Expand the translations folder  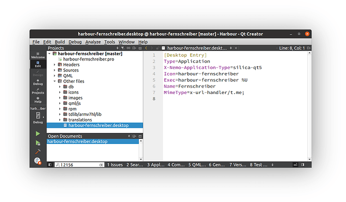(60, 119)
